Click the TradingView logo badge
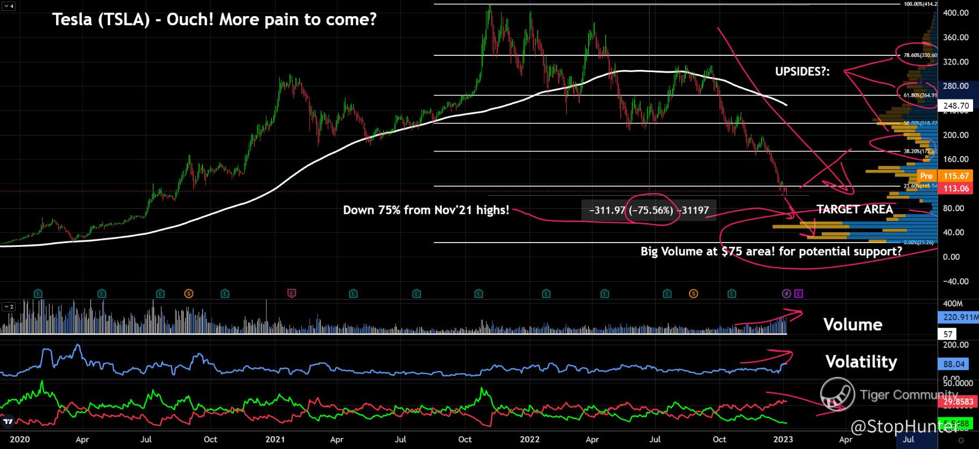Image resolution: width=979 pixels, height=449 pixels. click(8, 421)
